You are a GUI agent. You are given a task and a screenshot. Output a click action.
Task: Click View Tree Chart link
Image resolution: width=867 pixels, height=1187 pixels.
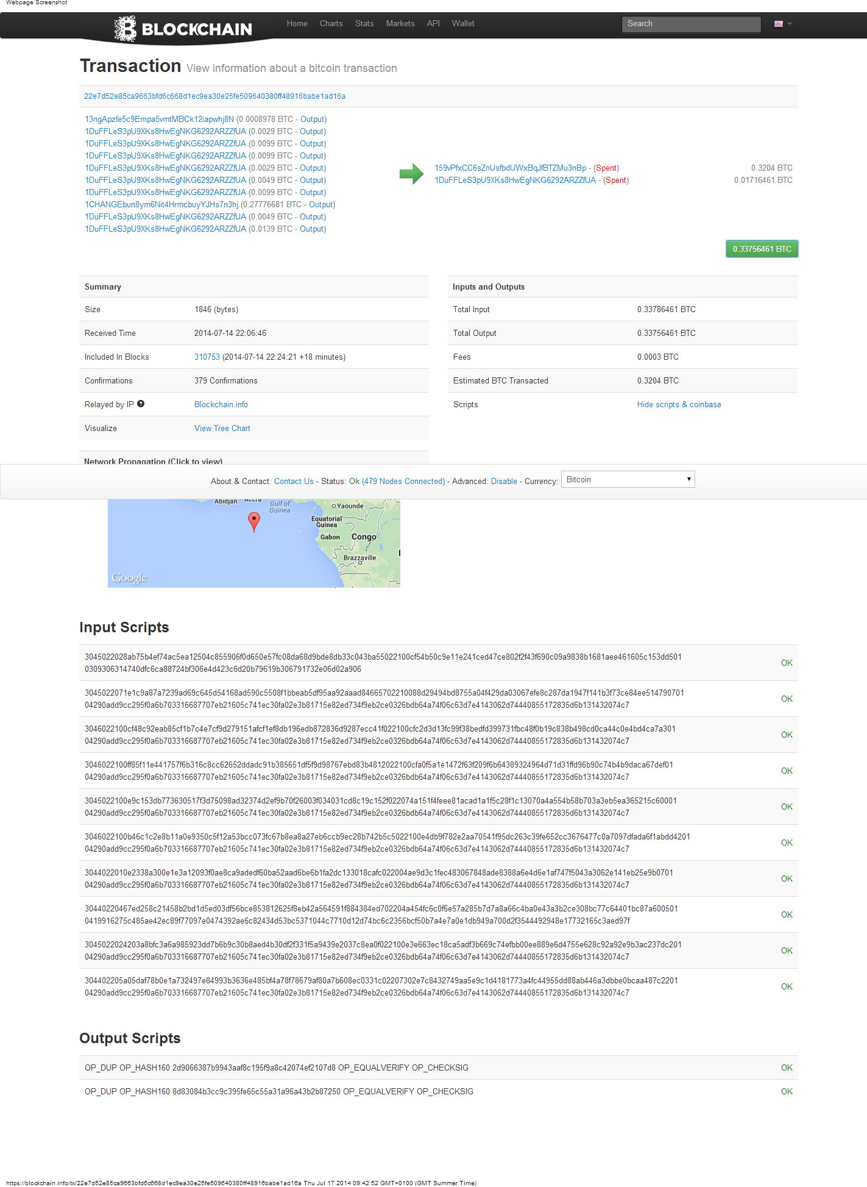click(222, 428)
